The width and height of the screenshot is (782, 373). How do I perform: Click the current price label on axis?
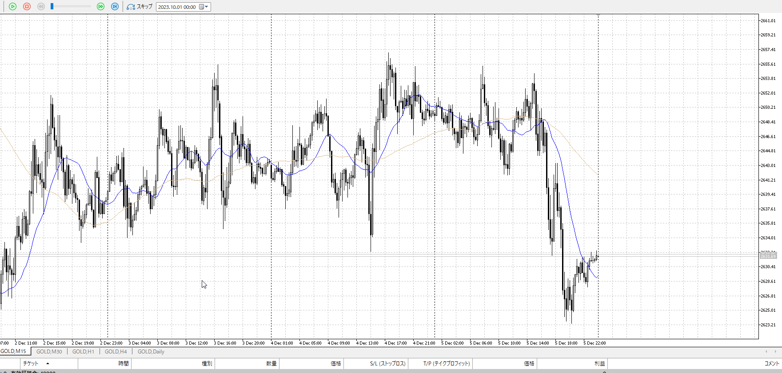pos(768,256)
